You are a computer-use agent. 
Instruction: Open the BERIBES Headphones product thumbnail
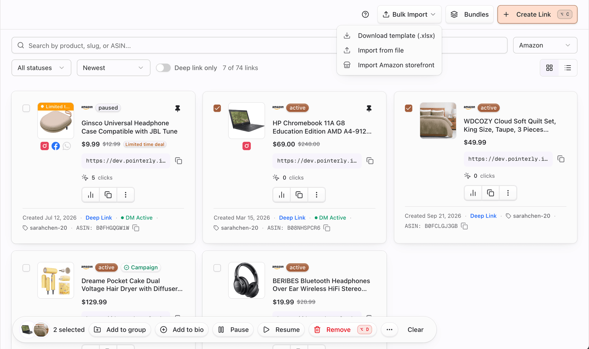click(x=247, y=280)
